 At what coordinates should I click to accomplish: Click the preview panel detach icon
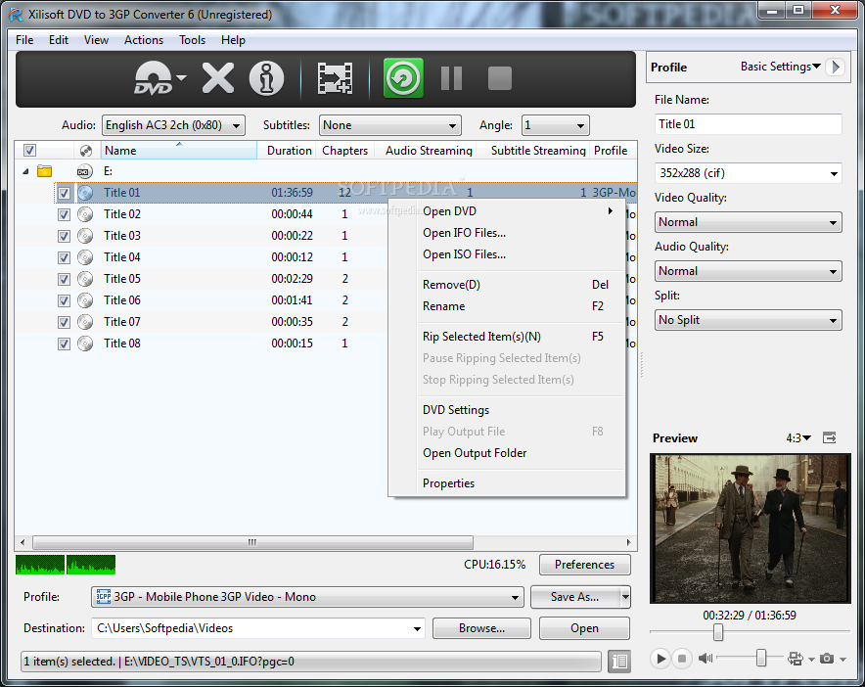click(829, 438)
